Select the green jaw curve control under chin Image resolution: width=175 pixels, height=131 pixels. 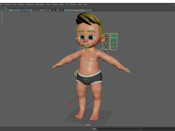coord(86,47)
